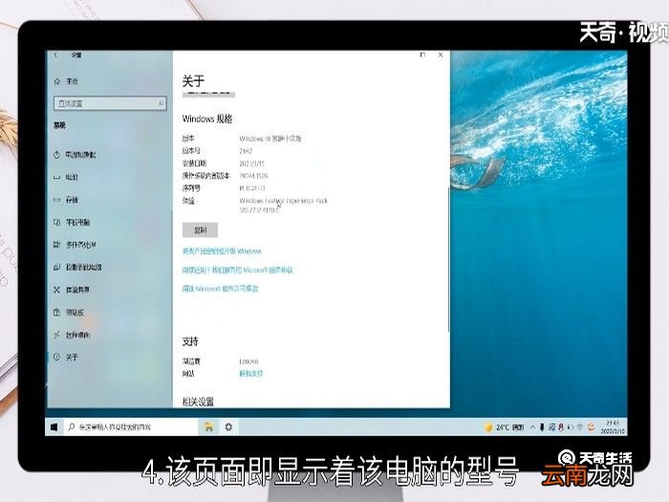The height and width of the screenshot is (502, 669).
Task: Click the Windows Feature Experience Pack text
Action: tap(283, 201)
